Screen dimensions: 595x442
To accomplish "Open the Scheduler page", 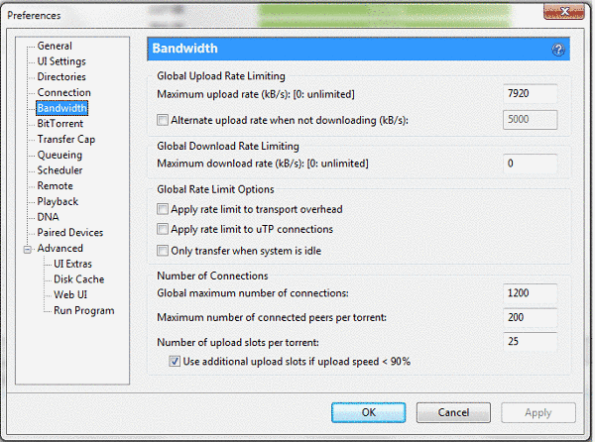I will [59, 170].
